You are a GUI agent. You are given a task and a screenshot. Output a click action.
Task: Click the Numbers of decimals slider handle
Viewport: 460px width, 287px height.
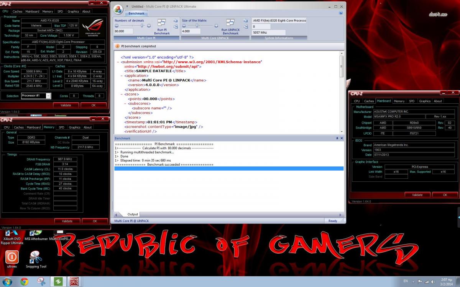142,26
